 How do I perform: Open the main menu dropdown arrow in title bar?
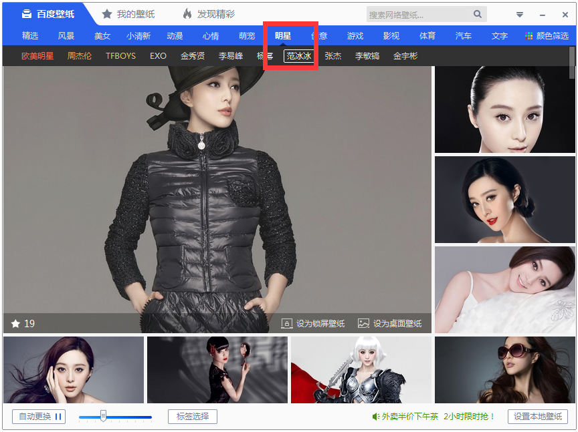pyautogui.click(x=520, y=15)
